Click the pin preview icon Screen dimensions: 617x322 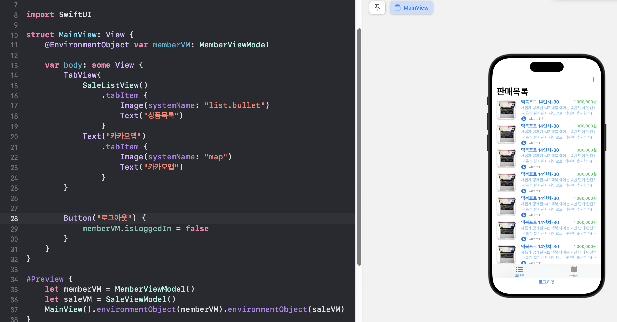coord(377,8)
